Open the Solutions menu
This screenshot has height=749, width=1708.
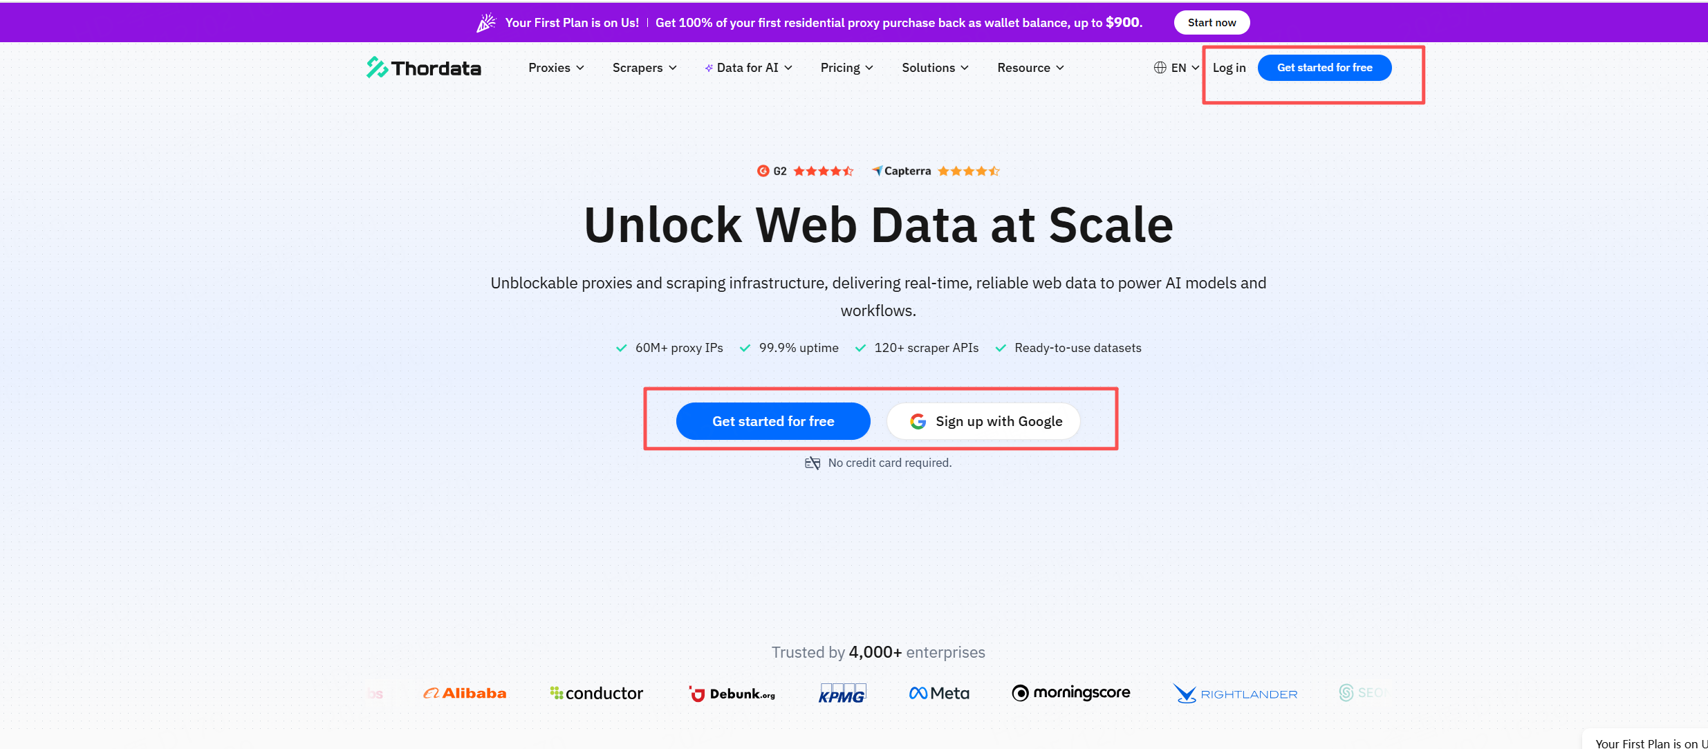tap(935, 68)
